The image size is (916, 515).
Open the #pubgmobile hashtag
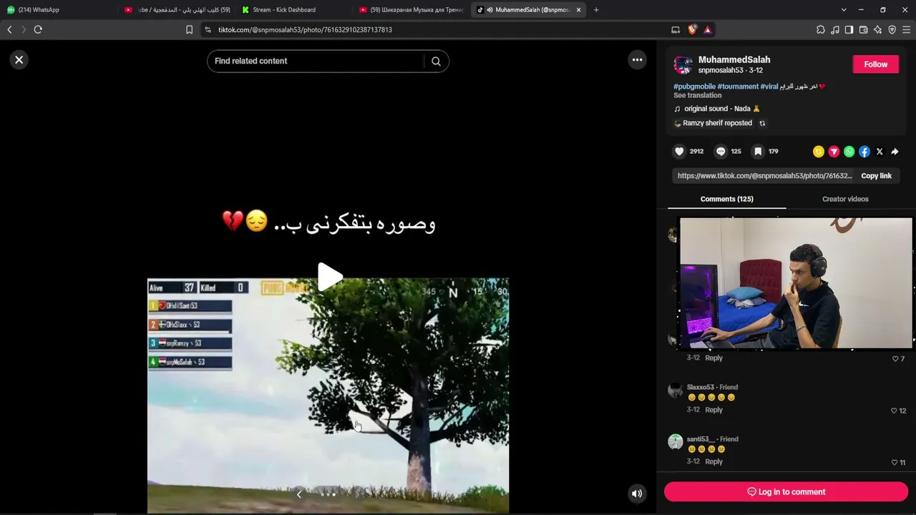click(x=694, y=87)
